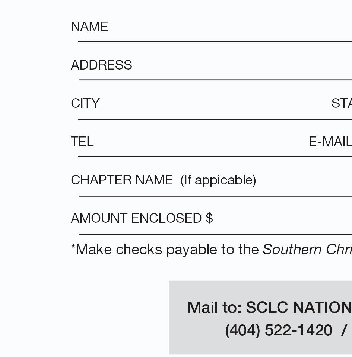352x357 pixels.
Task: Click the '(If appicable)' note
Action: point(218,180)
